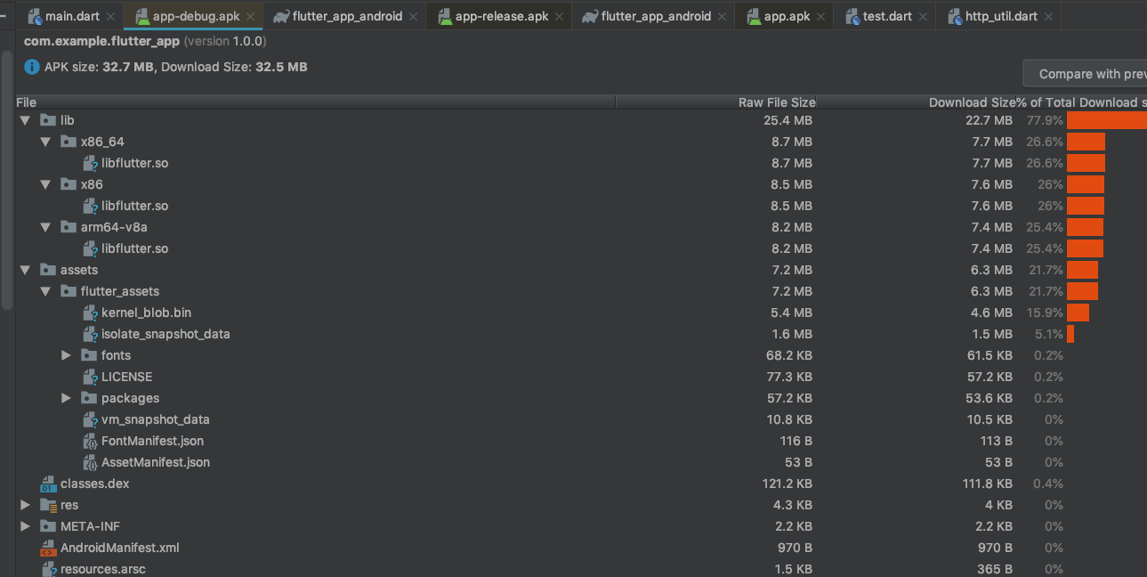The width and height of the screenshot is (1147, 577).
Task: Close the app-release.apk tab
Action: 560,16
